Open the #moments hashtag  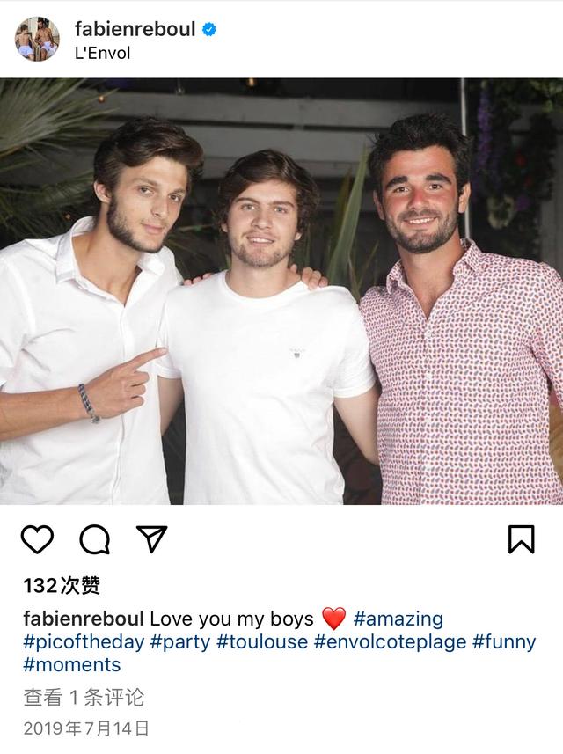click(x=71, y=665)
